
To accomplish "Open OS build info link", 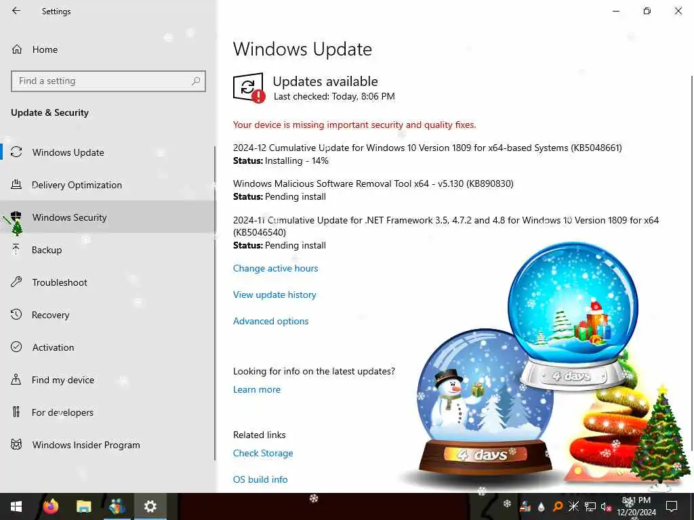I will pos(260,479).
